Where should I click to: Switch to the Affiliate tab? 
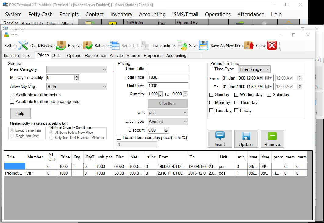tap(116, 55)
